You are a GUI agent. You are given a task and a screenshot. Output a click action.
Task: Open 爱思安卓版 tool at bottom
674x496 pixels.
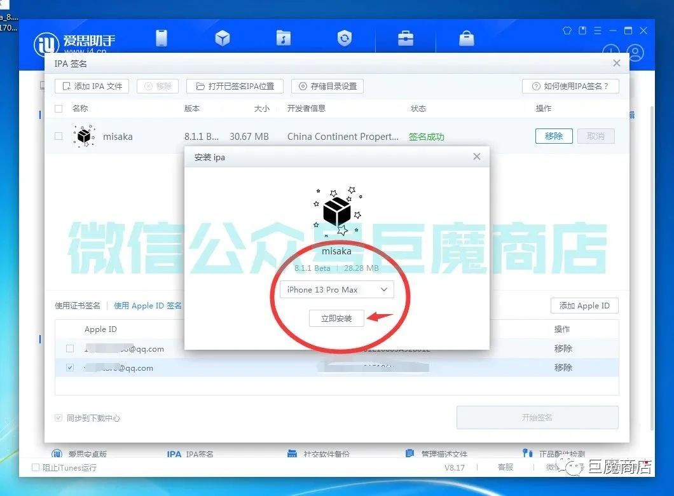coord(79,454)
